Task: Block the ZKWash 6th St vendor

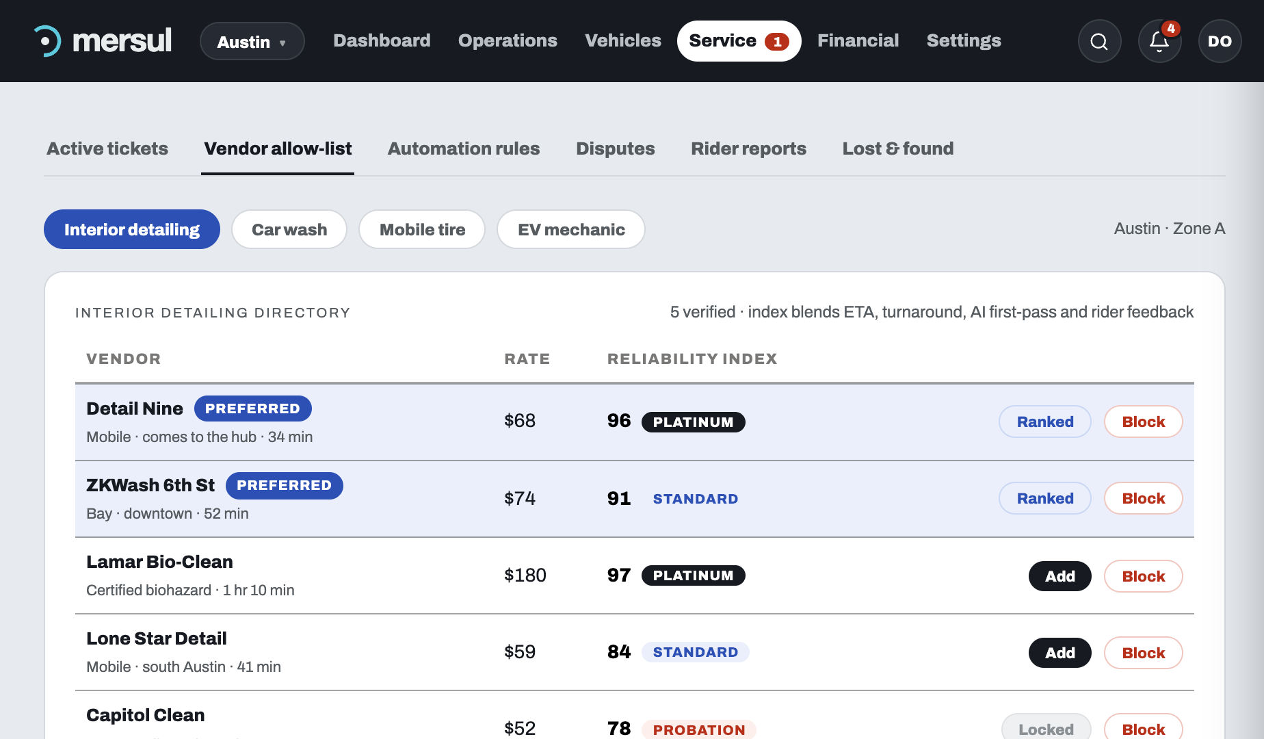Action: [x=1144, y=498]
